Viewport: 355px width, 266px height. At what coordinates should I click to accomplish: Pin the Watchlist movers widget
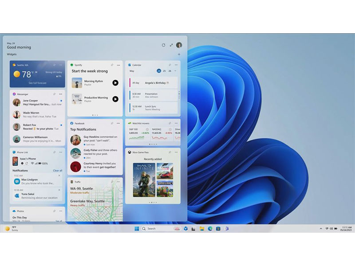(x=170, y=123)
